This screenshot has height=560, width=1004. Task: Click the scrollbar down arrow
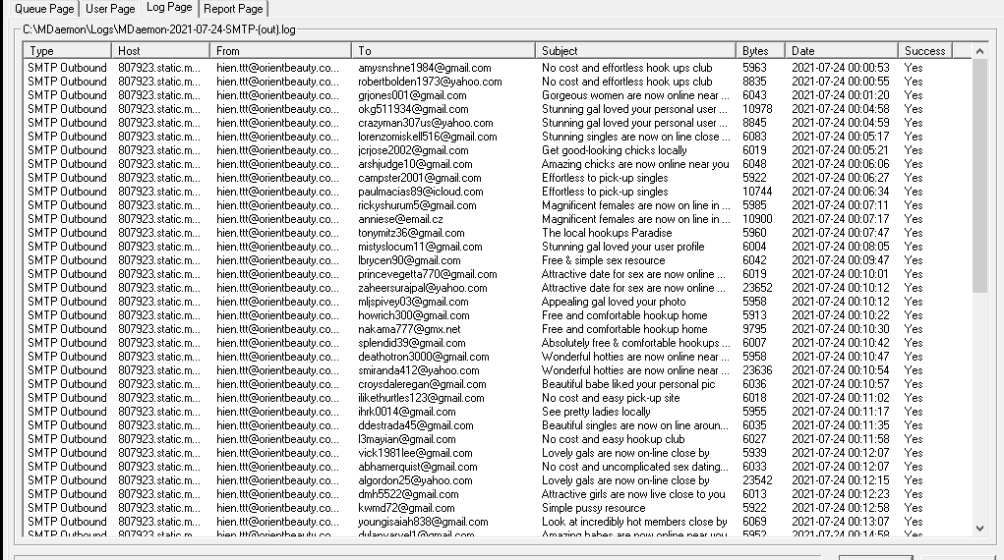coord(979,528)
